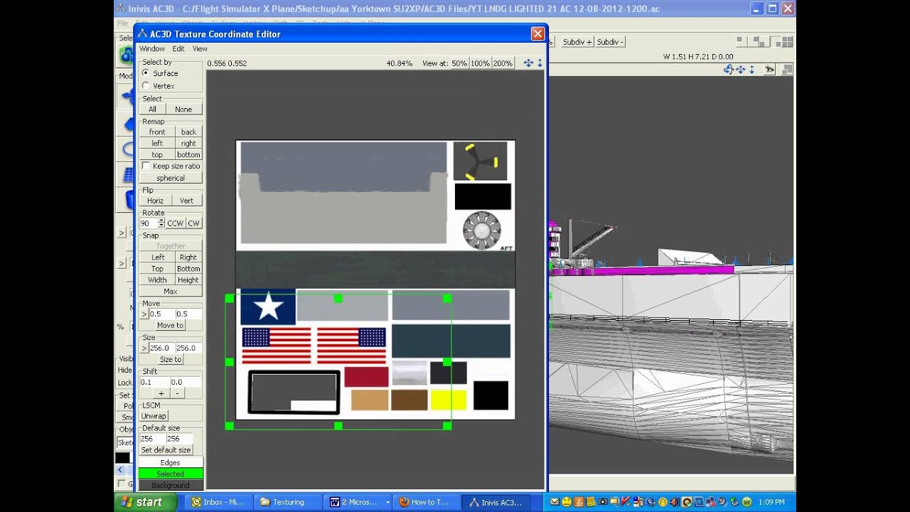Viewport: 910px width, 512px height.
Task: Click the rotate view icon in AC3D viewport
Action: 728,70
